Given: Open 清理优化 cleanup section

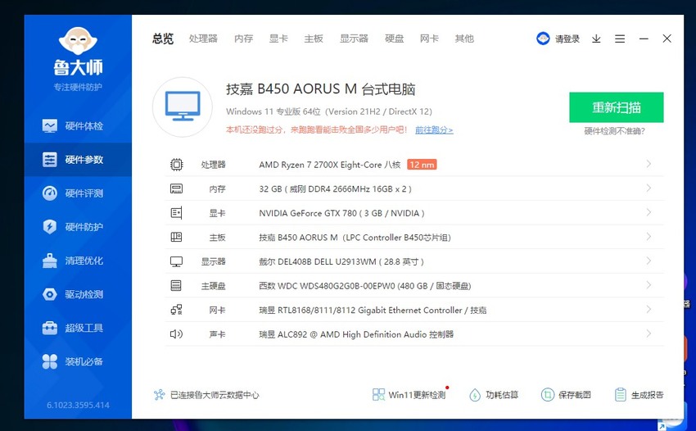Looking at the screenshot, I should point(78,261).
